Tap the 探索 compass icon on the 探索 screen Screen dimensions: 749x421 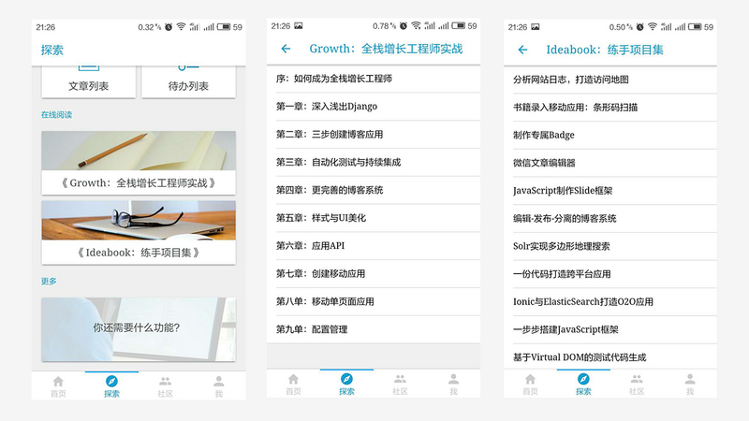click(111, 382)
